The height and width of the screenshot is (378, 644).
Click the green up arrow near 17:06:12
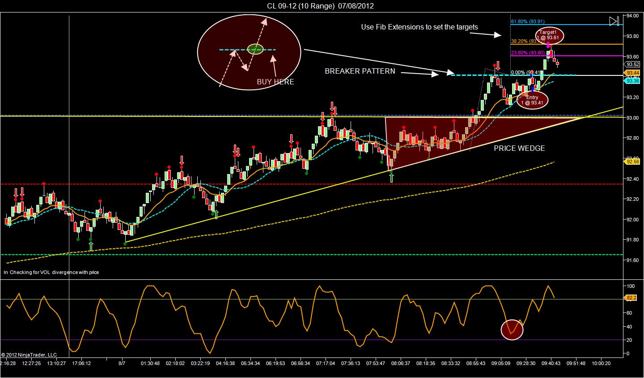pyautogui.click(x=91, y=246)
